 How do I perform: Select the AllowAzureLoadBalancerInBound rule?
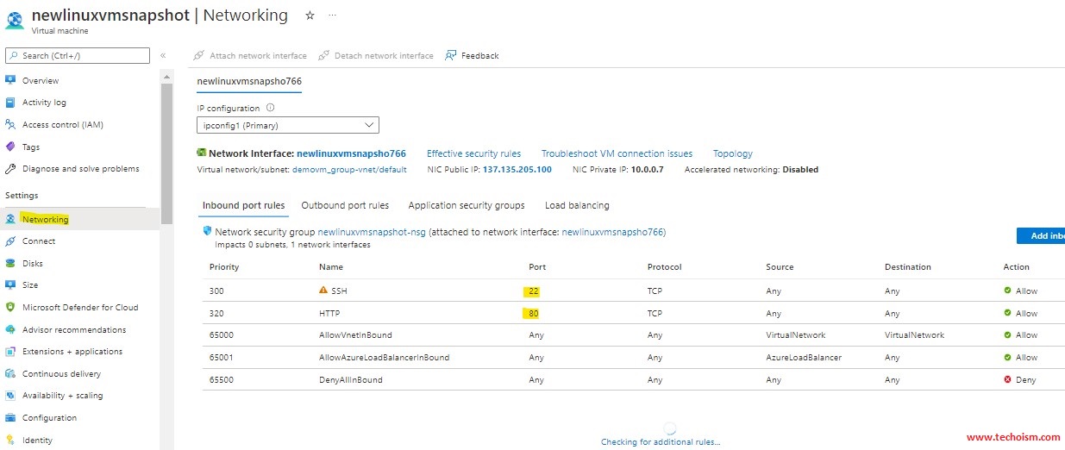click(x=384, y=357)
